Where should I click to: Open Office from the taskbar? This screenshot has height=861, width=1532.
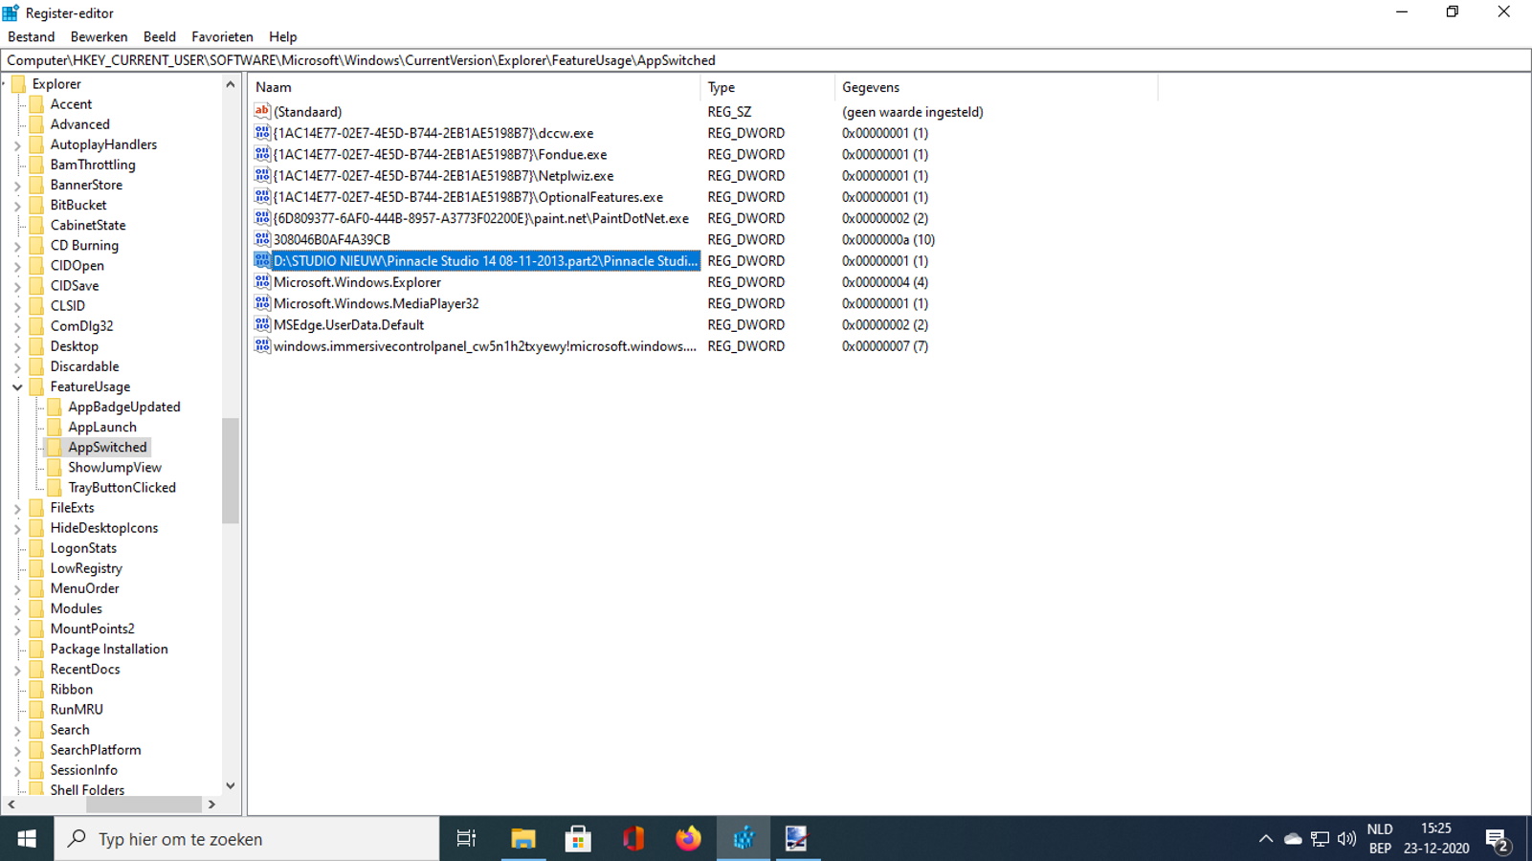pos(633,839)
